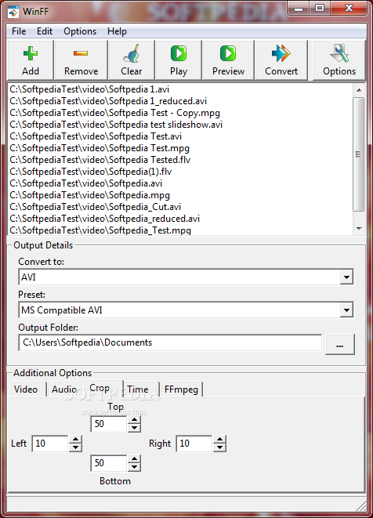Viewport: 373px width, 518px height.
Task: Click the Output Folder text field
Action: tap(170, 342)
